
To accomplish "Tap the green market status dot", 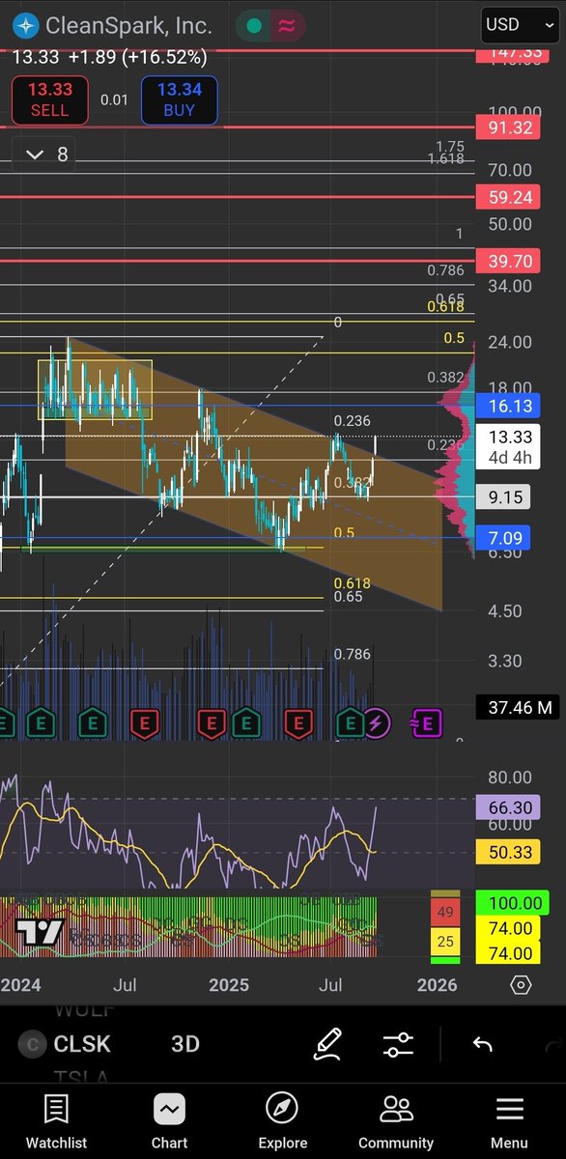I will coord(253,27).
